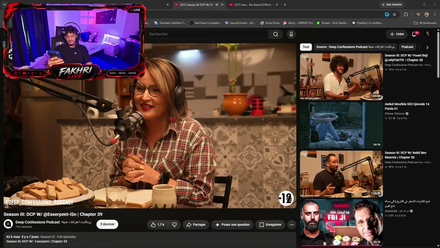
Task: Click the Posez une question button
Action: [x=232, y=225]
